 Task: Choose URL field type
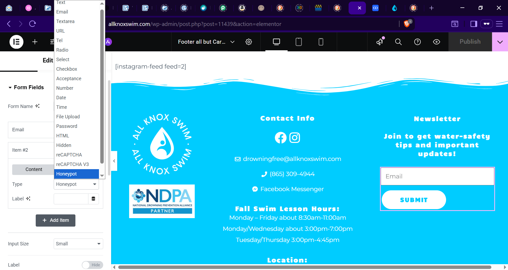pos(76,31)
